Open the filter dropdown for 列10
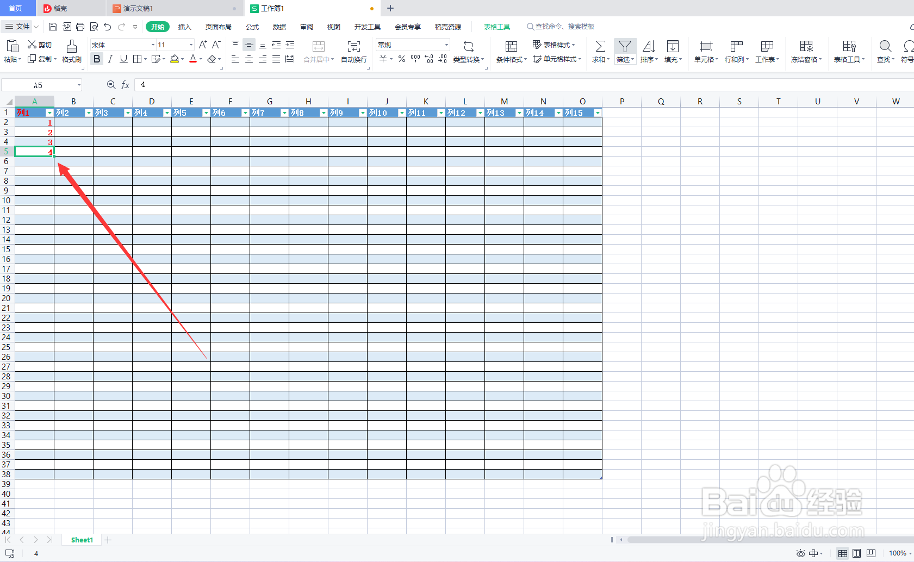914x562 pixels. tap(402, 113)
